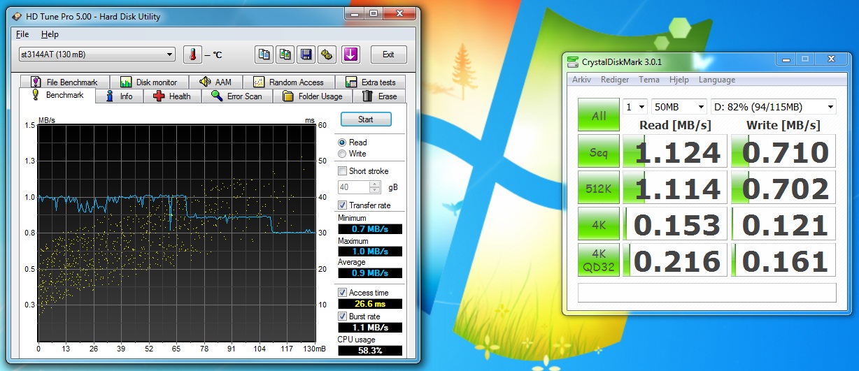This screenshot has width=859, height=371.
Task: Click the copy screenshot to clipboard icon
Action: (x=285, y=54)
